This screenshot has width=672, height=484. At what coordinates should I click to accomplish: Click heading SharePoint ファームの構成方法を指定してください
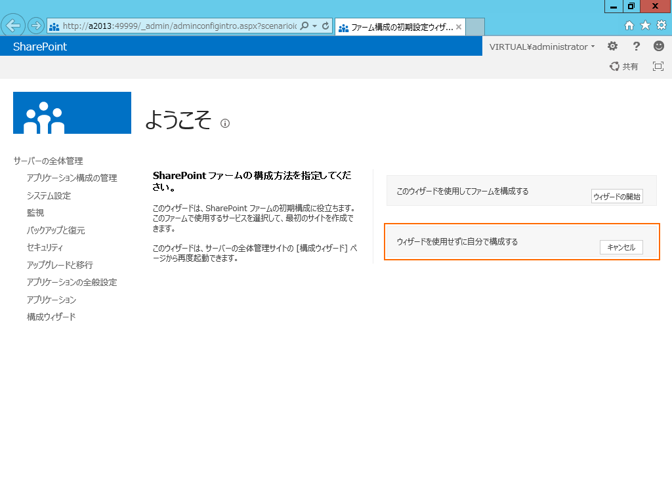(252, 181)
